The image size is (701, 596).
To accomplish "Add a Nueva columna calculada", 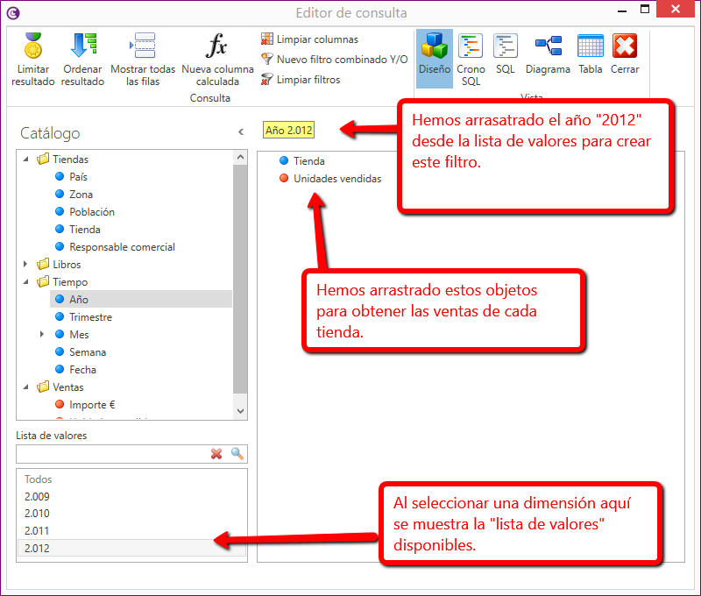I will click(x=216, y=46).
